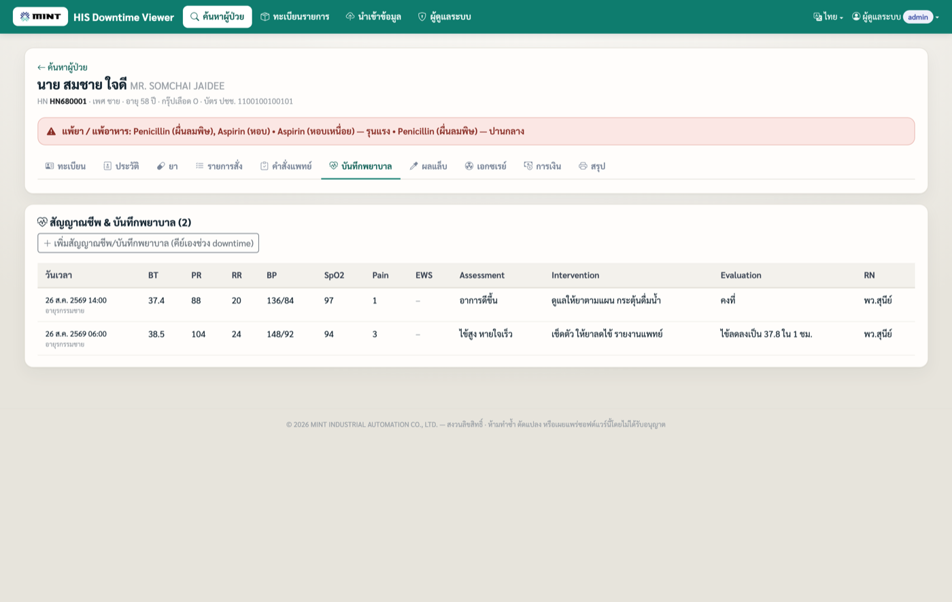Click the Intervention column header
Viewport: 952px width, 602px height.
pos(575,275)
